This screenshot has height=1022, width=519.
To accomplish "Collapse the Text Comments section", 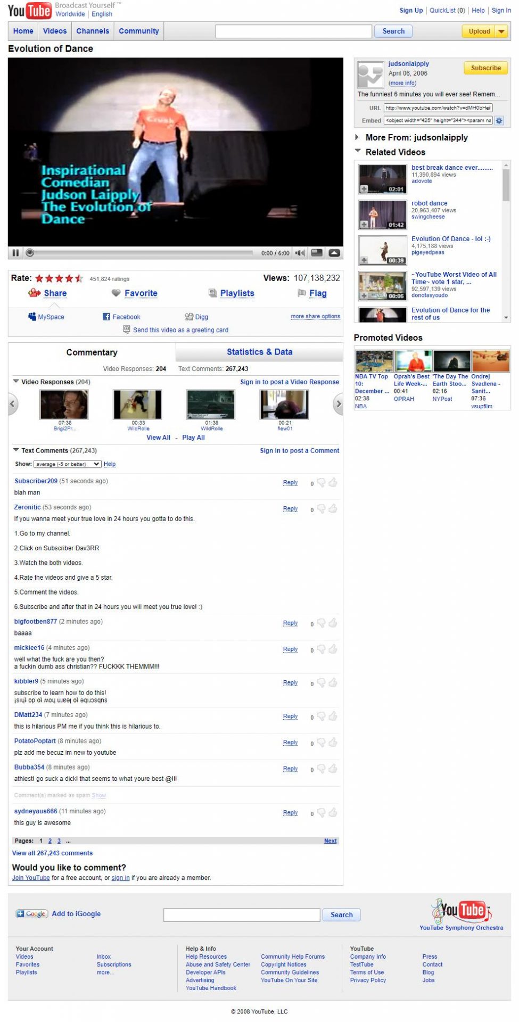I will point(16,450).
